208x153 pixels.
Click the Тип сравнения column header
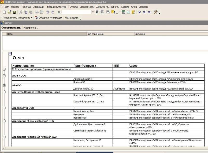(x=95, y=34)
